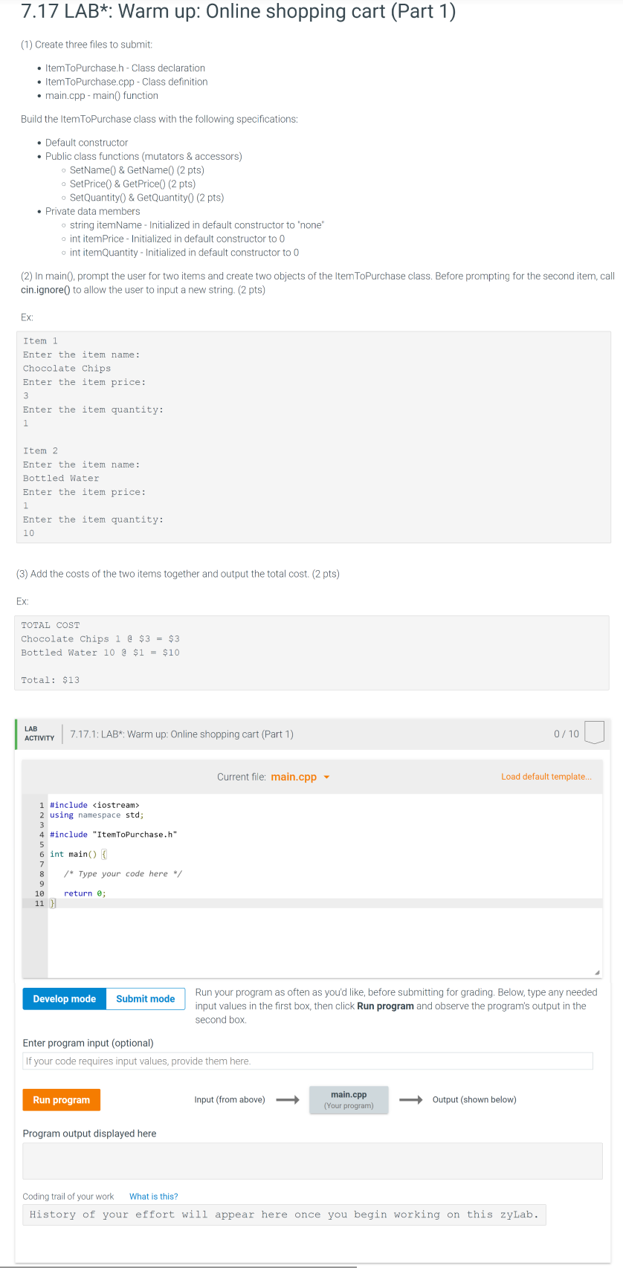
Task: Select the Submit mode tab
Action: tap(145, 998)
